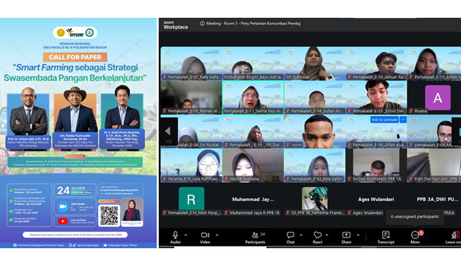This screenshot has height=264, width=461.
Task: Click muted mic icon on Muhammad Jaya R label
Action: [x=227, y=213]
